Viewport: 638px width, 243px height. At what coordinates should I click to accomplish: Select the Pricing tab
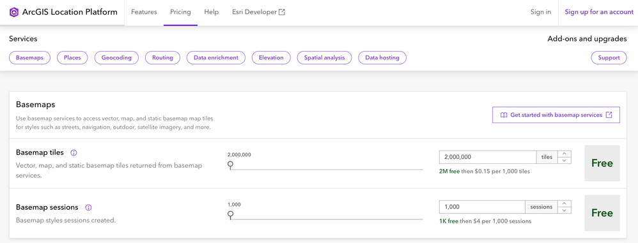pos(180,12)
